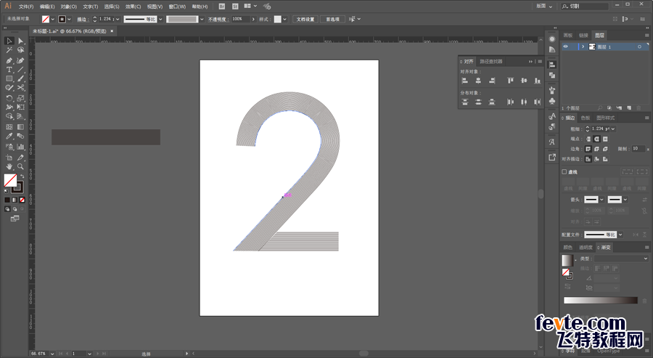Select the Rotate tool
The image size is (653, 358).
(x=9, y=98)
